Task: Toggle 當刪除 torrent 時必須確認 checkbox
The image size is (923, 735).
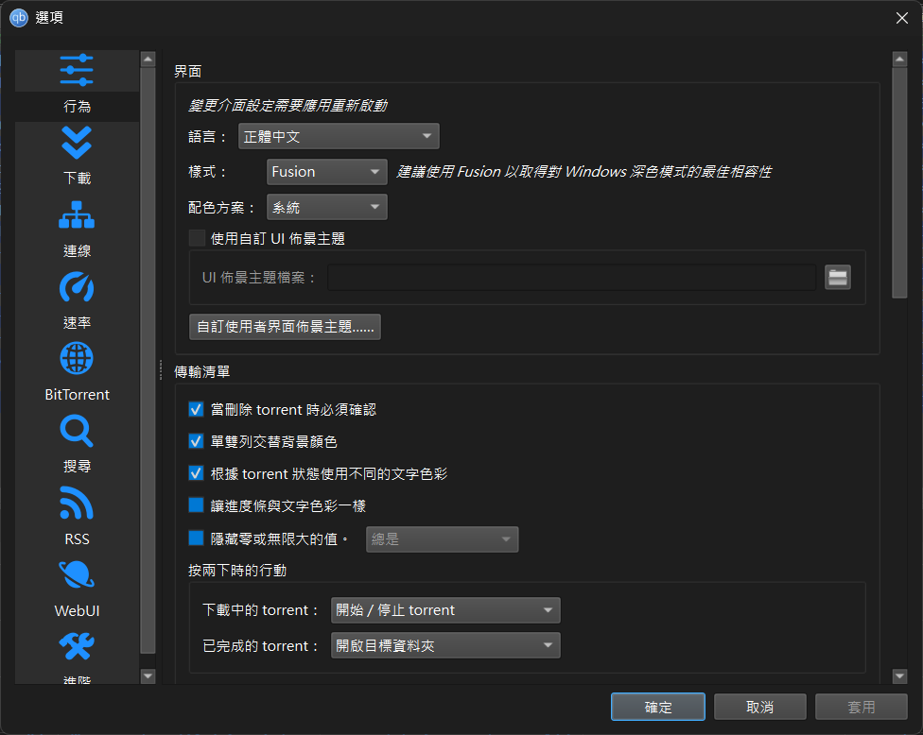Action: point(196,409)
